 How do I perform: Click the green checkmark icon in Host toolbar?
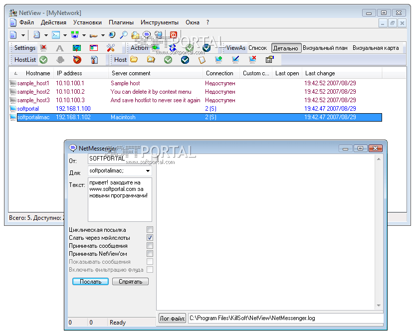click(x=168, y=60)
